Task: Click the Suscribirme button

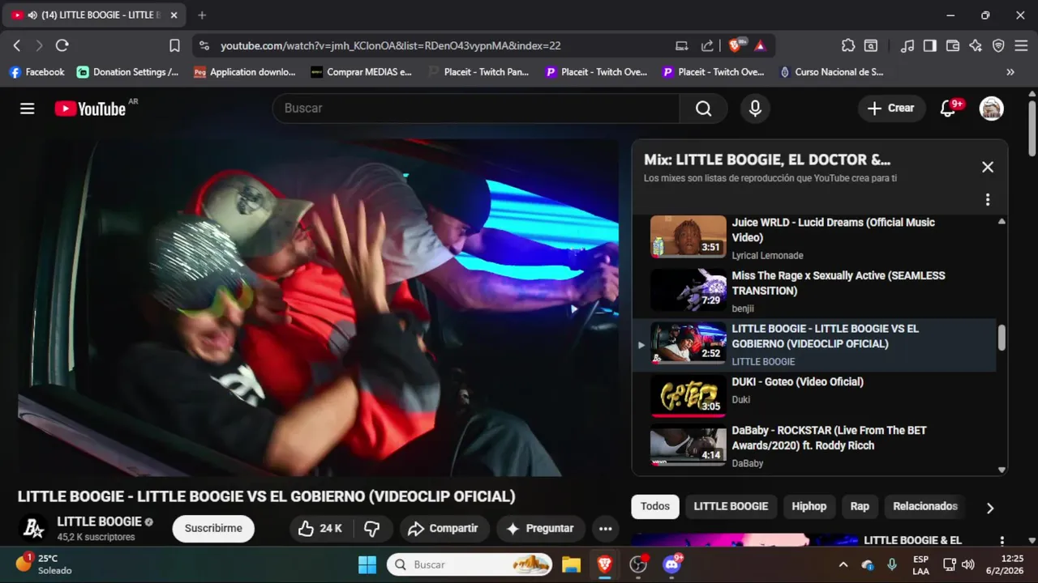Action: tap(213, 529)
